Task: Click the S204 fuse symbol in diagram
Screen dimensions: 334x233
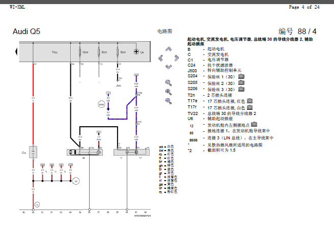Action: coord(80,52)
